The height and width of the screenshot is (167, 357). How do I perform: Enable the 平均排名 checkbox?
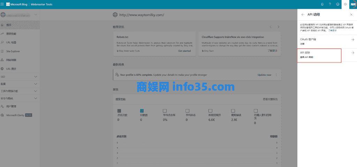tap(187, 111)
